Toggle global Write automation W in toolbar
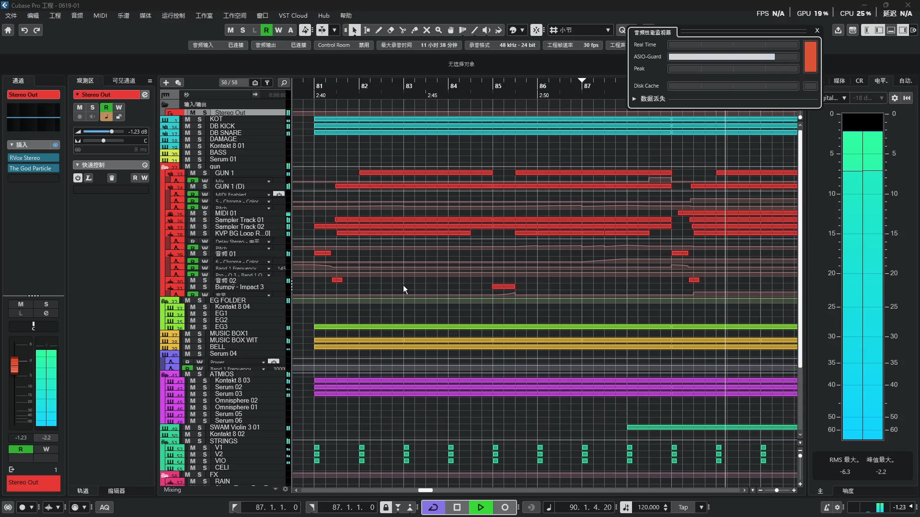Image resolution: width=920 pixels, height=517 pixels. coord(278,30)
